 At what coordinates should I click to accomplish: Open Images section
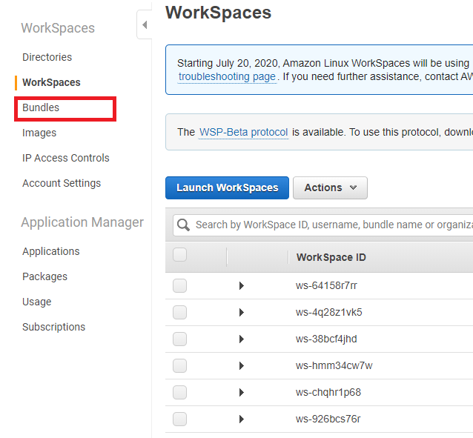(x=39, y=133)
